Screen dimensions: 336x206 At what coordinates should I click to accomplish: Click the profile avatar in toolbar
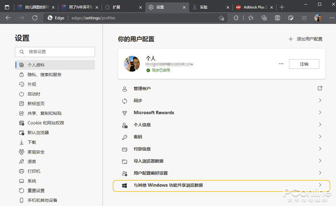318,18
